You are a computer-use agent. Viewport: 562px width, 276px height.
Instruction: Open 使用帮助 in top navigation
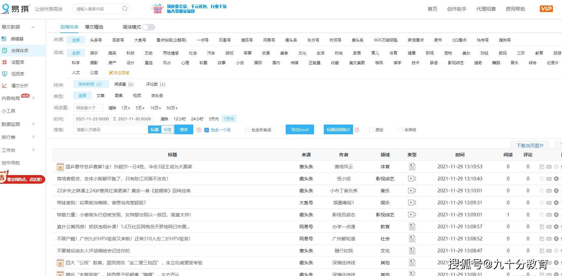[x=515, y=9]
